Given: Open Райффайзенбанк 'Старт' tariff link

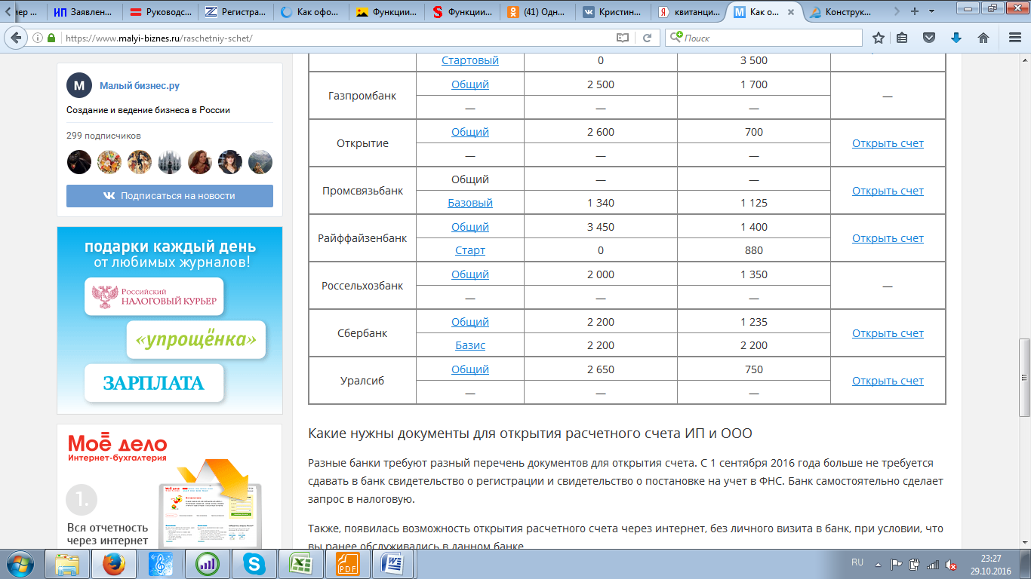Looking at the screenshot, I should click(470, 250).
